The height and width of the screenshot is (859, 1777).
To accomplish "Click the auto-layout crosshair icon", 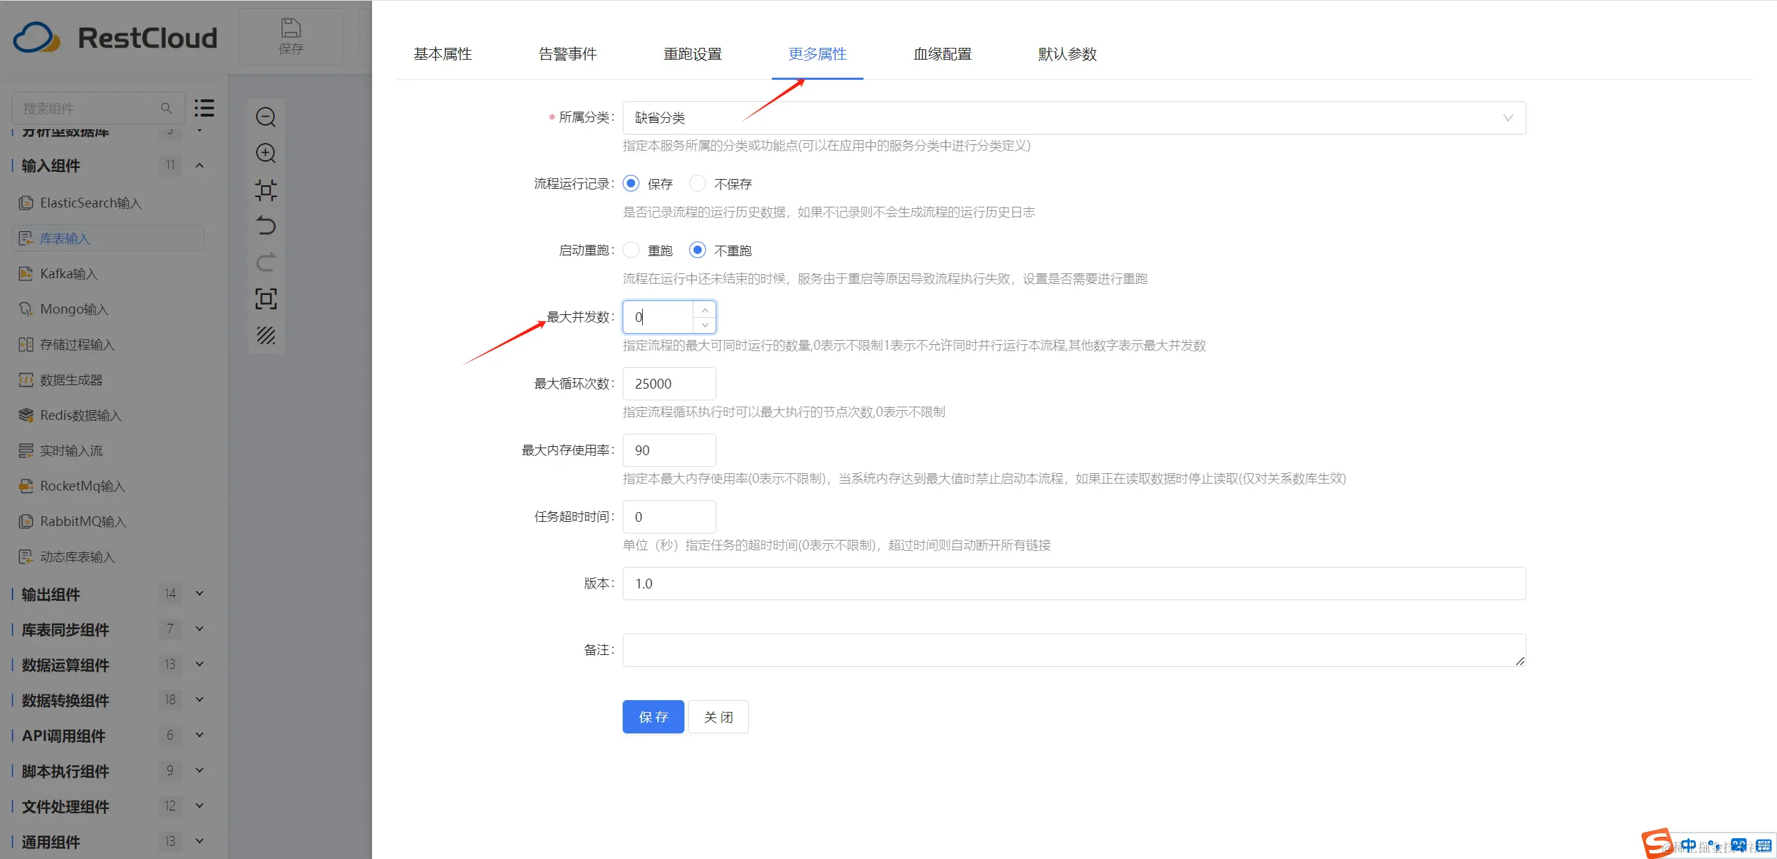I will [266, 189].
